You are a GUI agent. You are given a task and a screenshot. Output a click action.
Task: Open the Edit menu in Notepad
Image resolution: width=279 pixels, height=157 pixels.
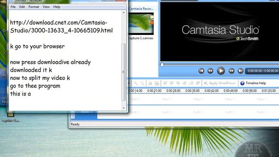22,7
